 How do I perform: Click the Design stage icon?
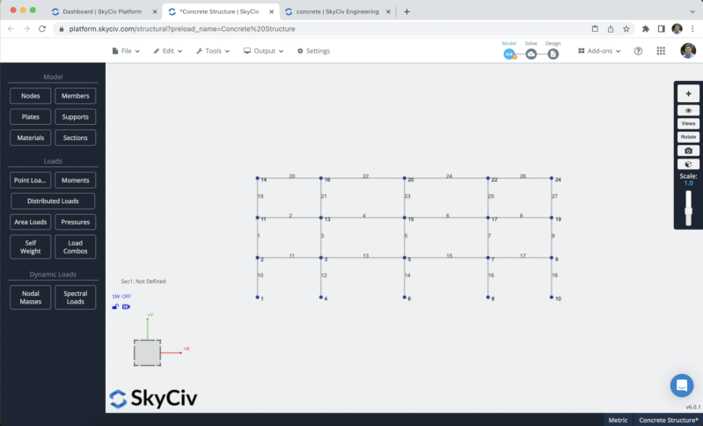(x=553, y=55)
